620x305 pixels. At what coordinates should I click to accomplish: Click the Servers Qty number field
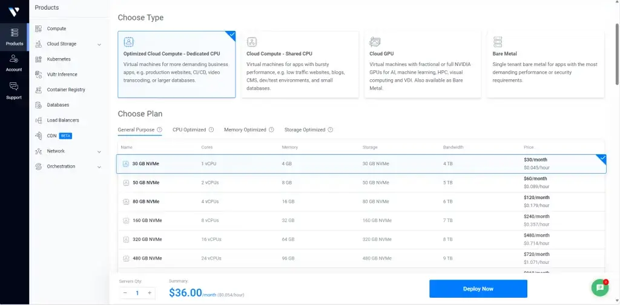click(x=137, y=293)
